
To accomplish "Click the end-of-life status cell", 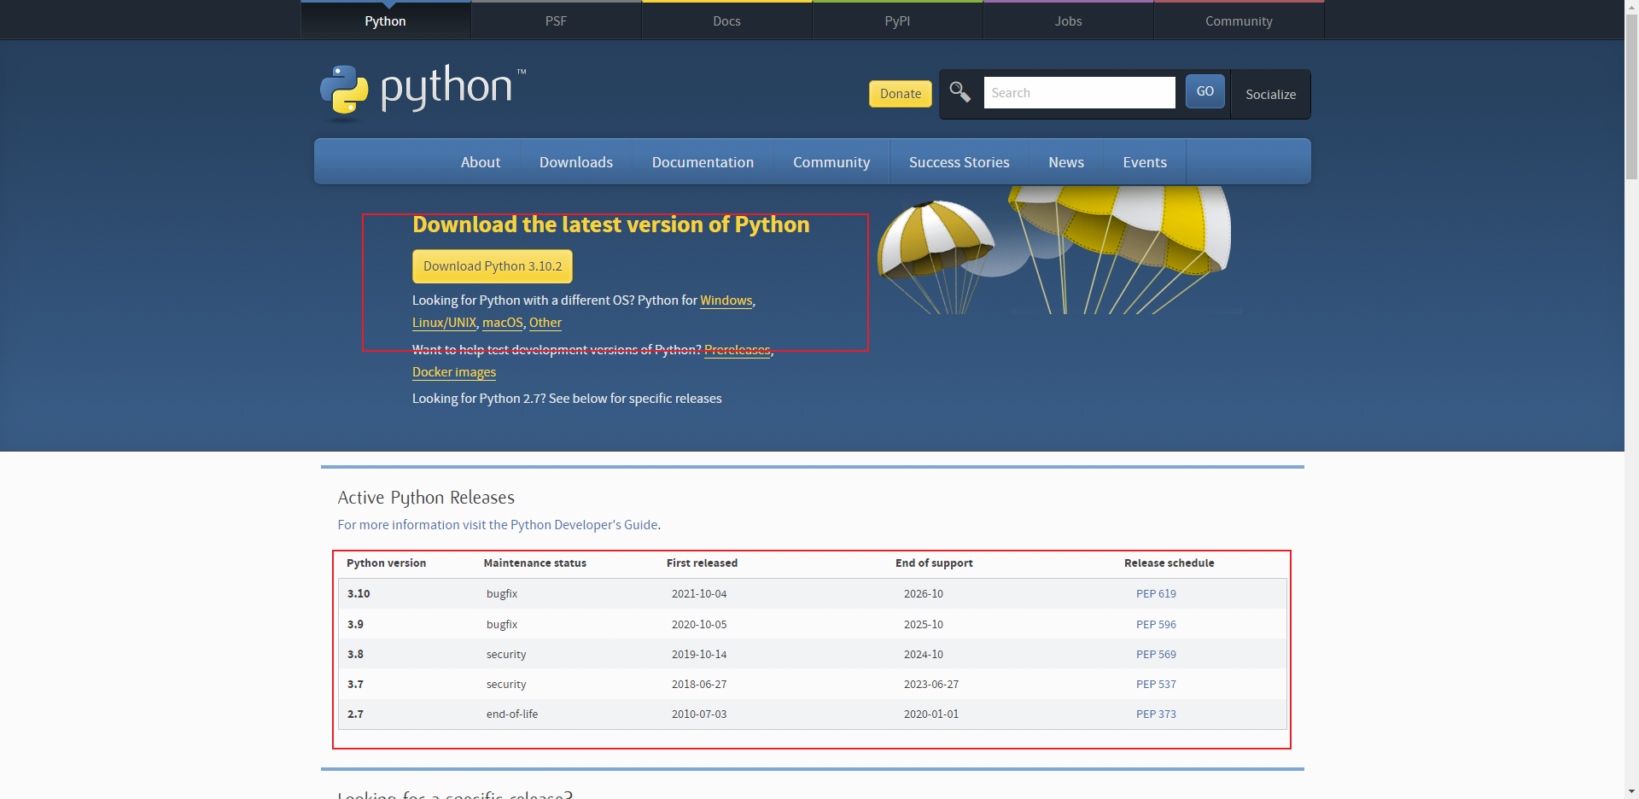I will point(512,714).
